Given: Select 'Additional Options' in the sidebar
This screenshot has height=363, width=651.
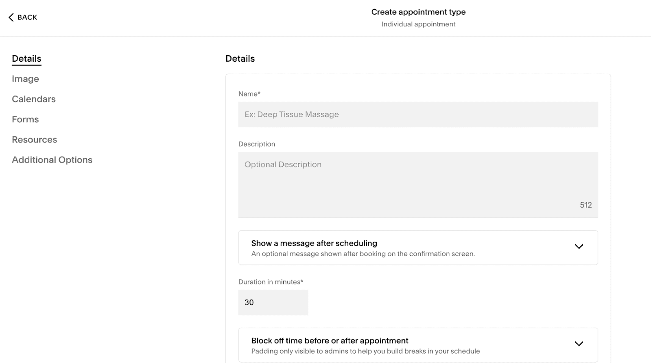Looking at the screenshot, I should [52, 160].
